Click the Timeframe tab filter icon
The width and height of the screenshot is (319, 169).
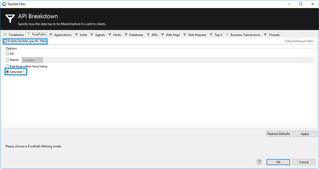tap(5, 35)
